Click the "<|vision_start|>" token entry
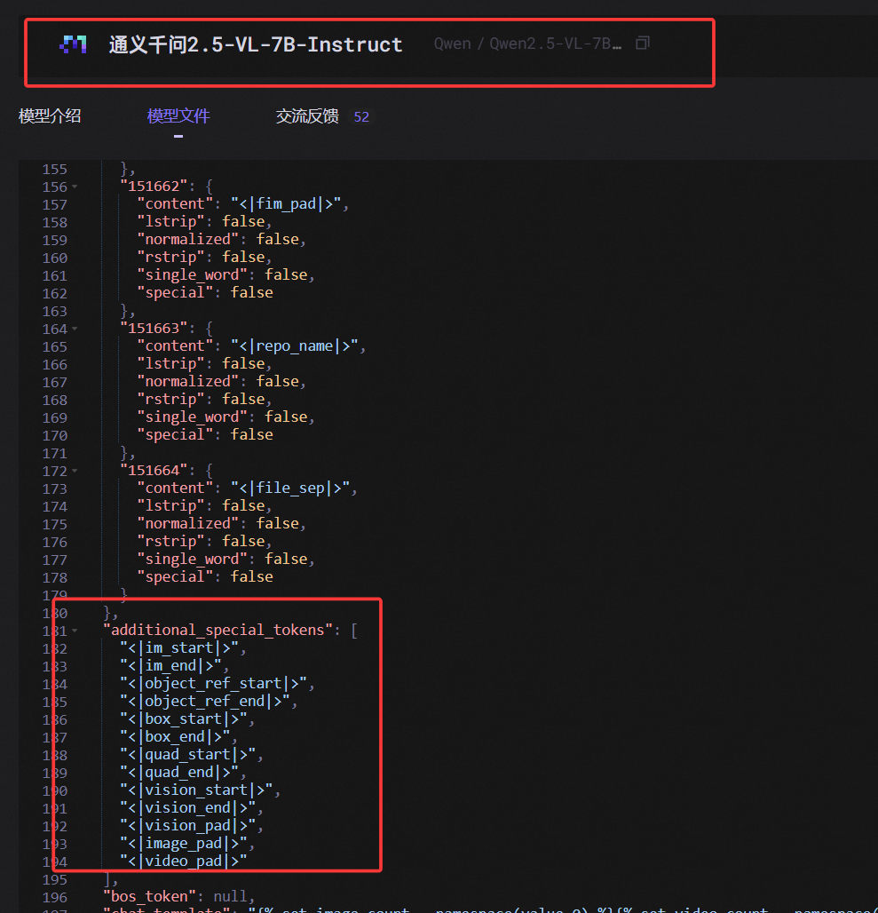Viewport: 878px width, 913px height. [199, 790]
